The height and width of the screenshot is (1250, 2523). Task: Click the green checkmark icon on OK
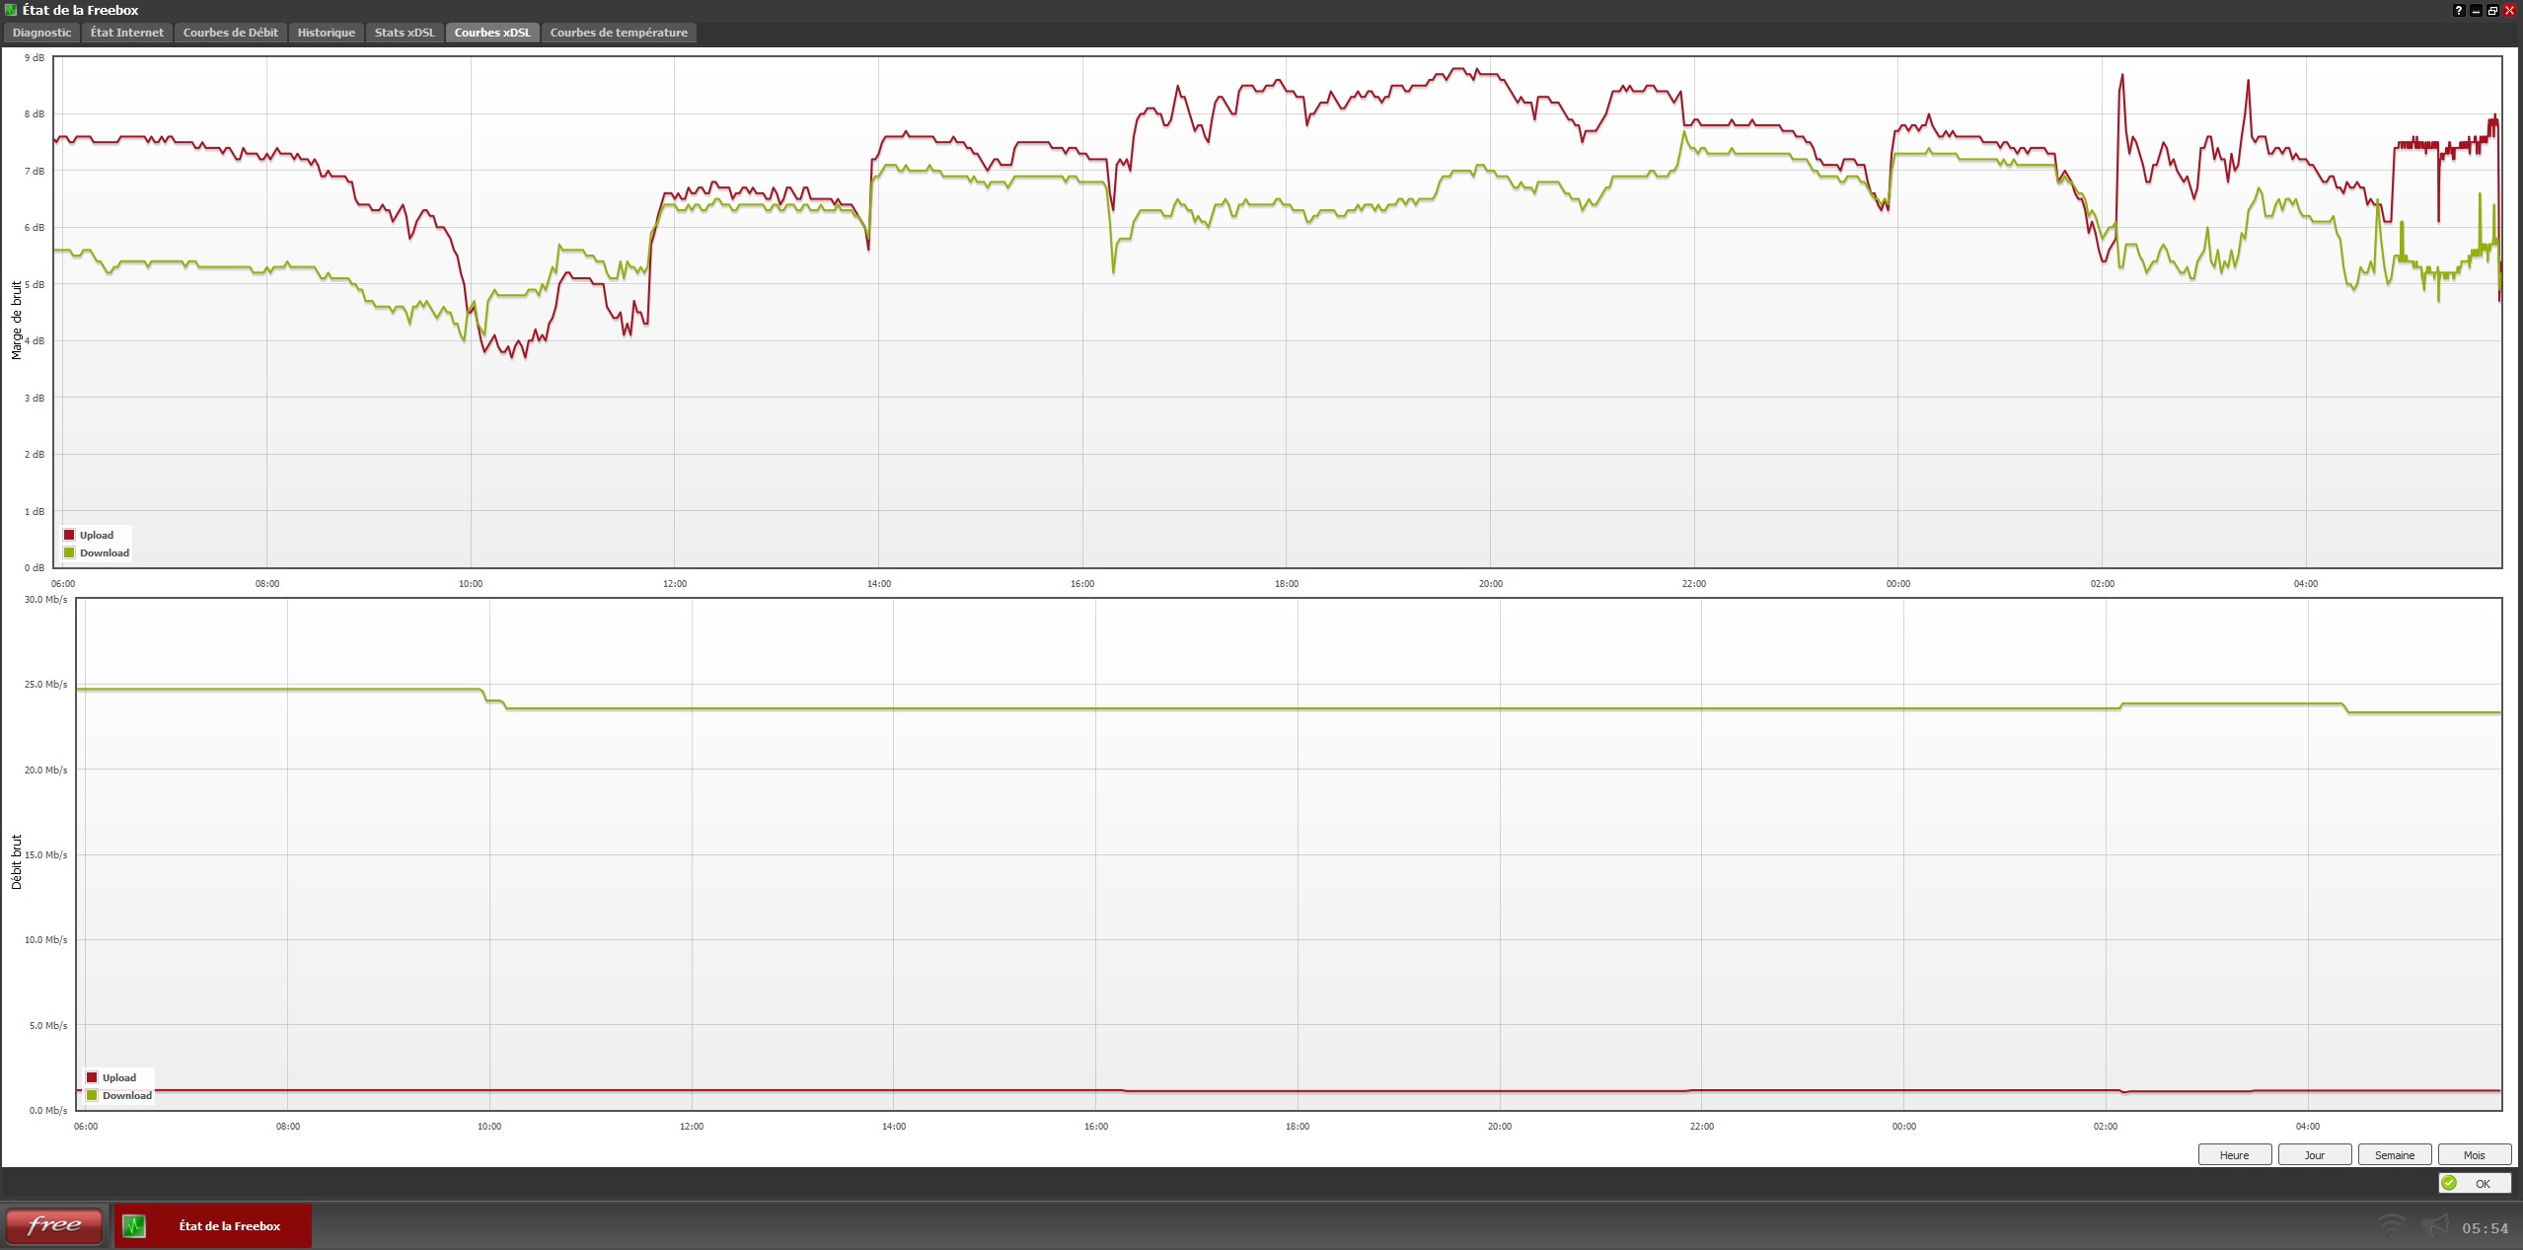pos(2449,1183)
